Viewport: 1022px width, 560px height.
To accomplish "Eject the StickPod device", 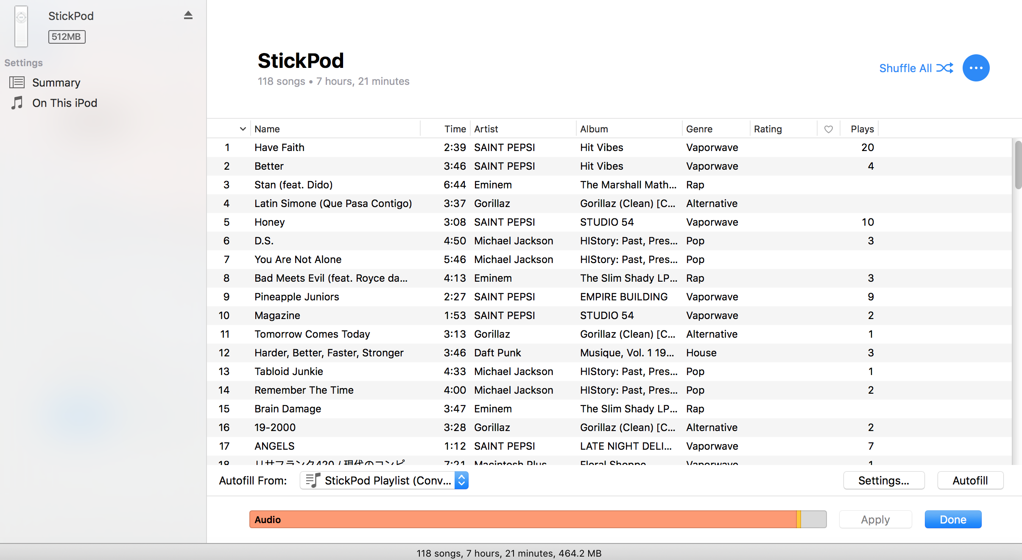I will point(188,15).
